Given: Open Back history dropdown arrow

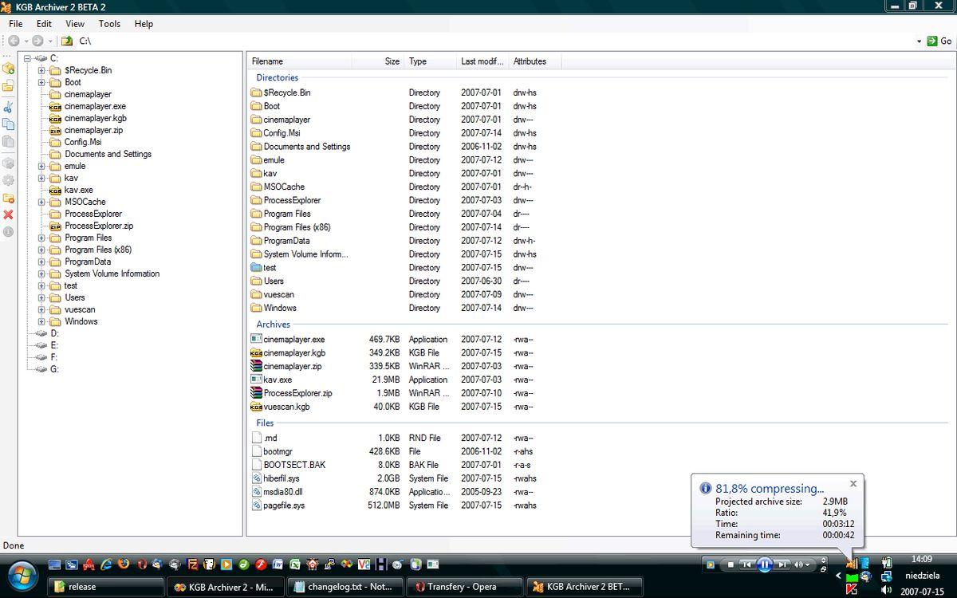Looking at the screenshot, I should [26, 41].
